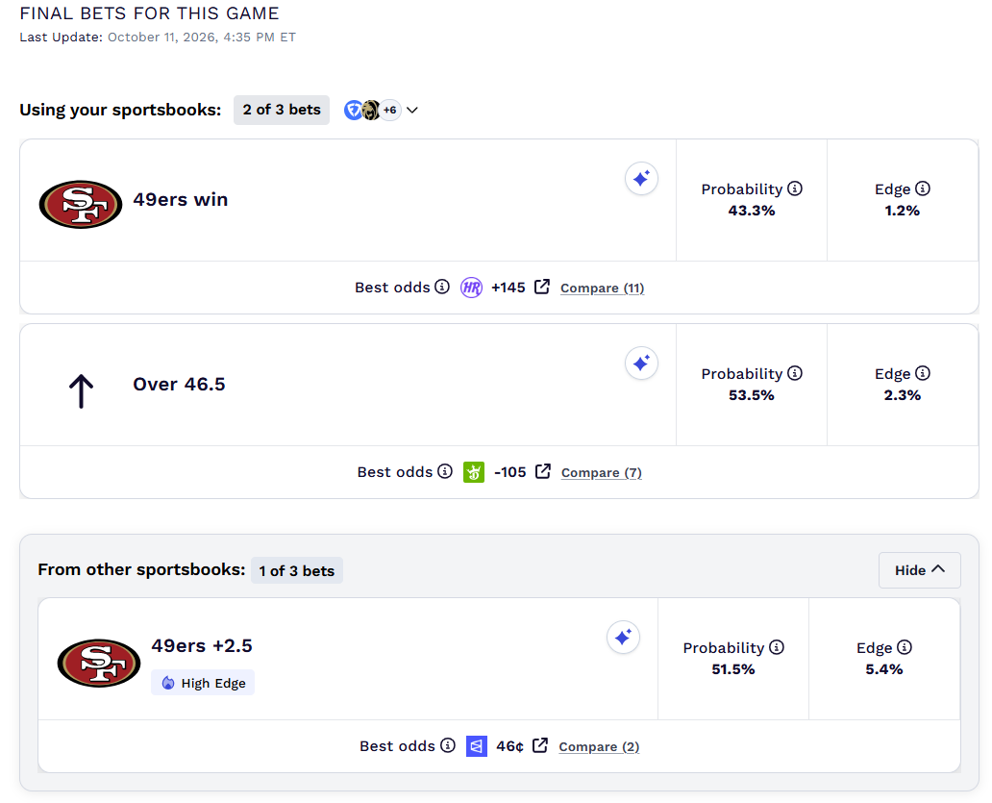
Task: Click the 2.3% edge value
Action: (x=903, y=395)
